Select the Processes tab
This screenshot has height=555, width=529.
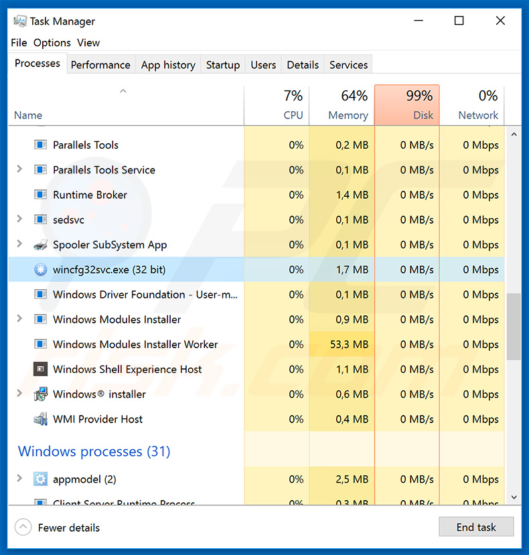(37, 64)
